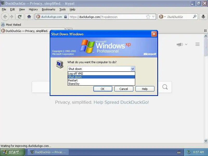Image resolution: width=208 pixels, height=156 pixels.
Task: Click the URL text in the address bar
Action: click(x=94, y=17)
